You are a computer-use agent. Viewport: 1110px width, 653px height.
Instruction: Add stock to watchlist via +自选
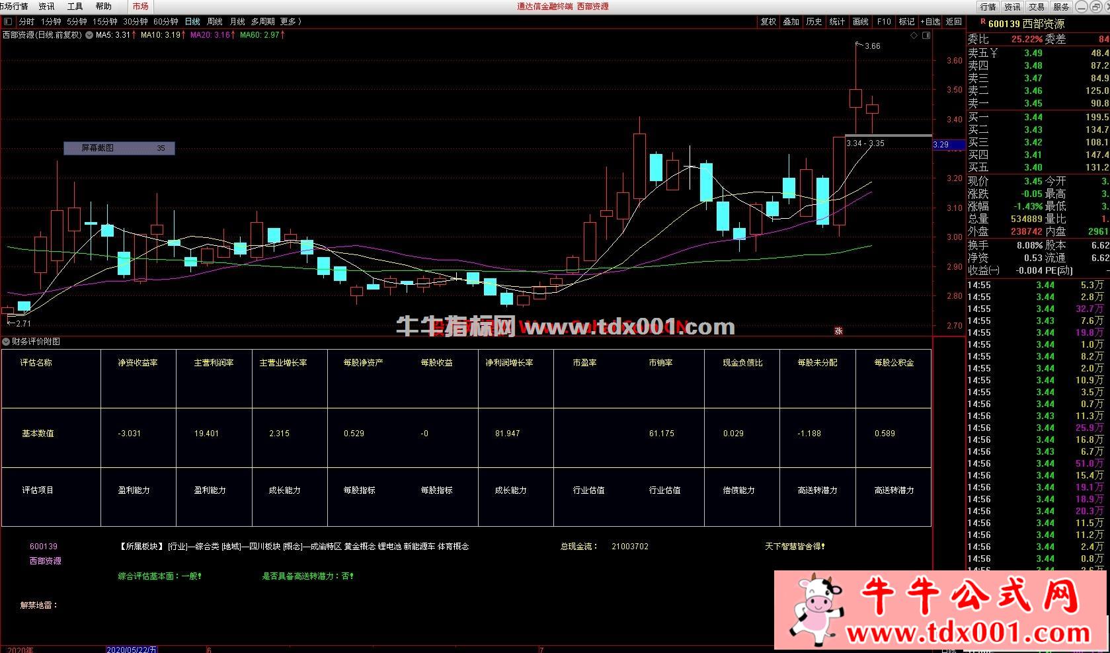click(930, 22)
